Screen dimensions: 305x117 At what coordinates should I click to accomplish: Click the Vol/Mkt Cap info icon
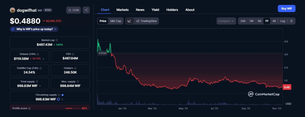pyautogui.click(x=41, y=68)
